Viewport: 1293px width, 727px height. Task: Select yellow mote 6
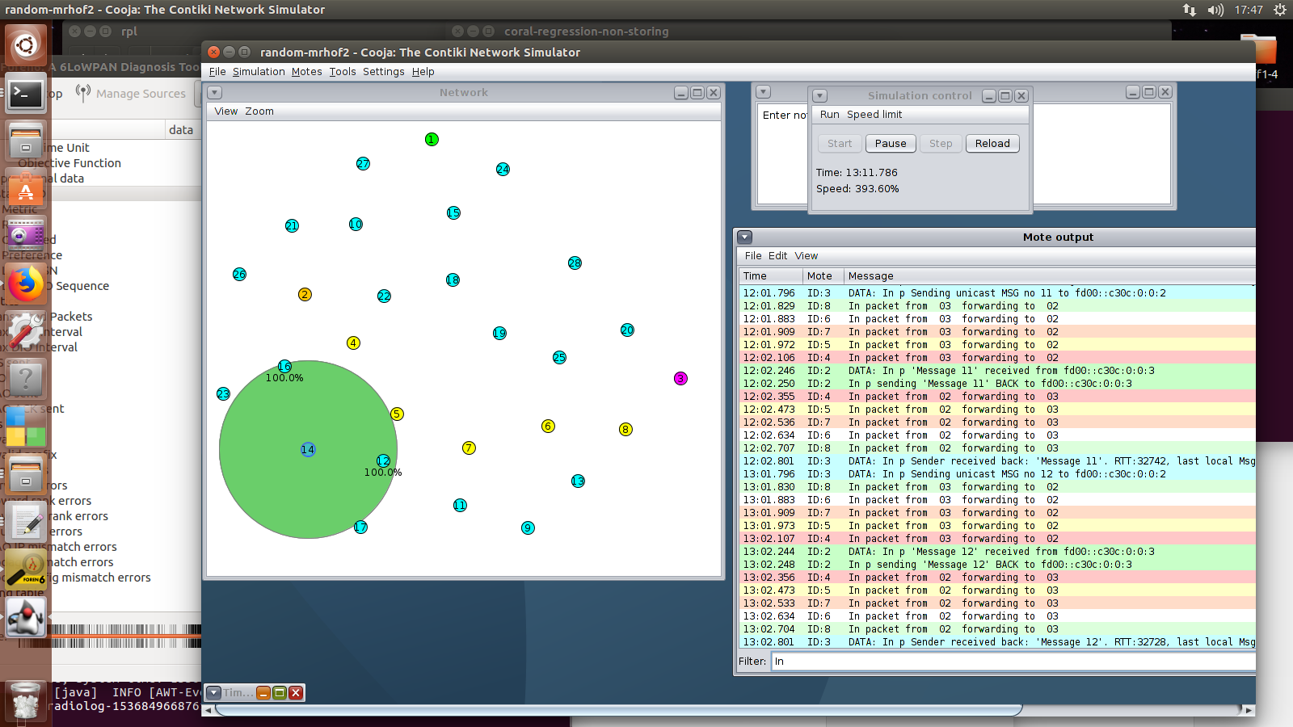548,427
